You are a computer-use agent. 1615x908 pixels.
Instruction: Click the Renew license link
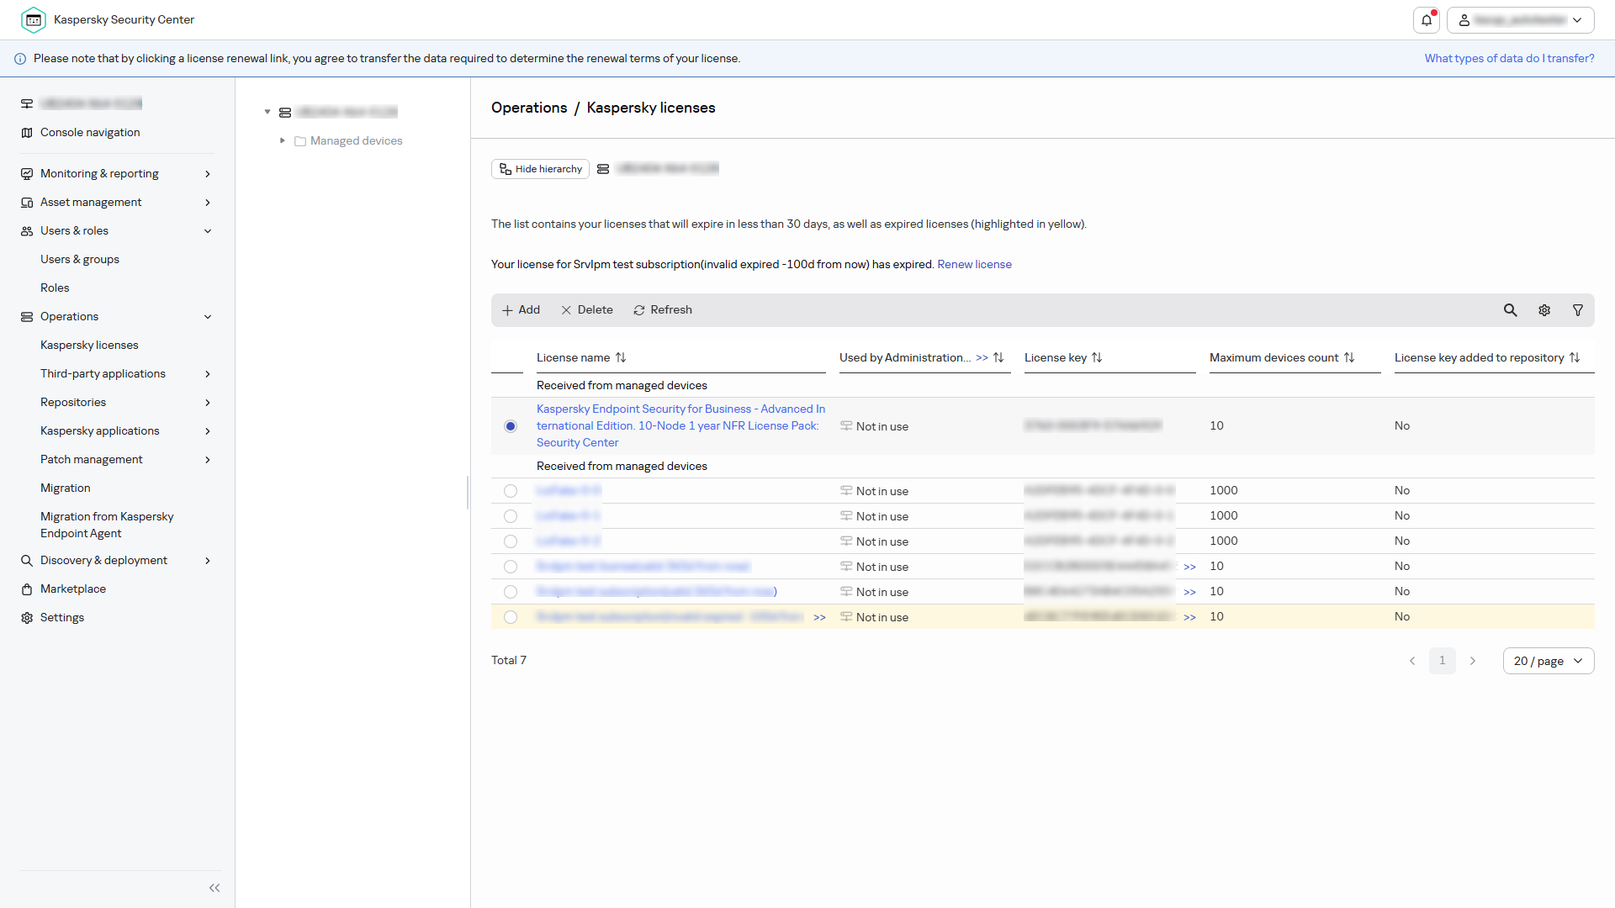click(x=974, y=265)
